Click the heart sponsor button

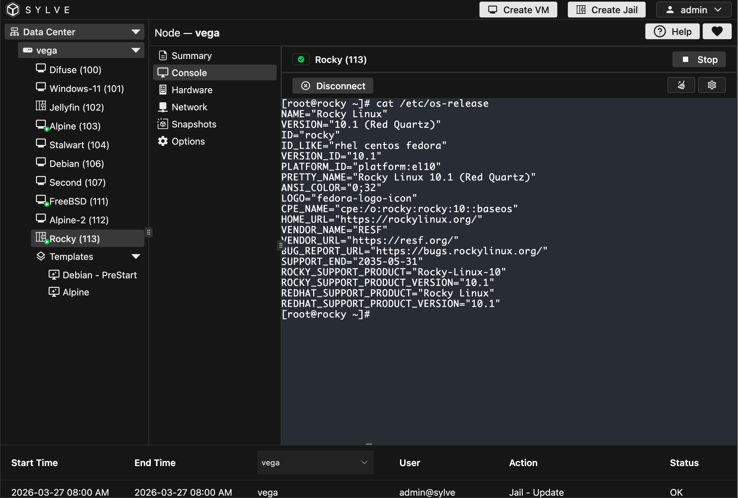click(717, 31)
